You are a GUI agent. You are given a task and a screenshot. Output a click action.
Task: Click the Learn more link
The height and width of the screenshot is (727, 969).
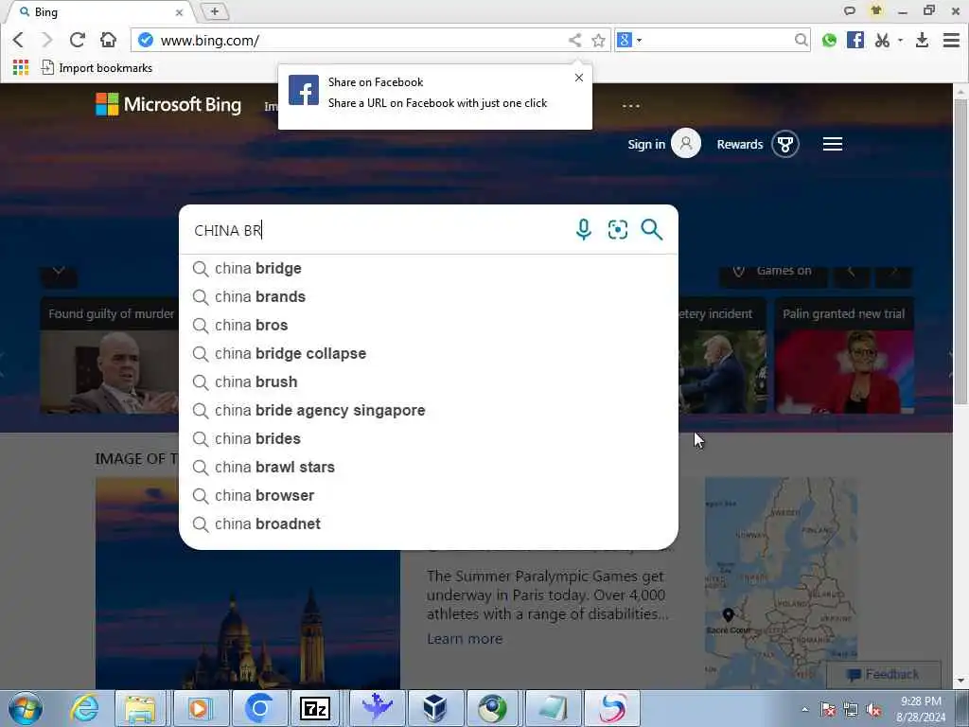coord(465,639)
